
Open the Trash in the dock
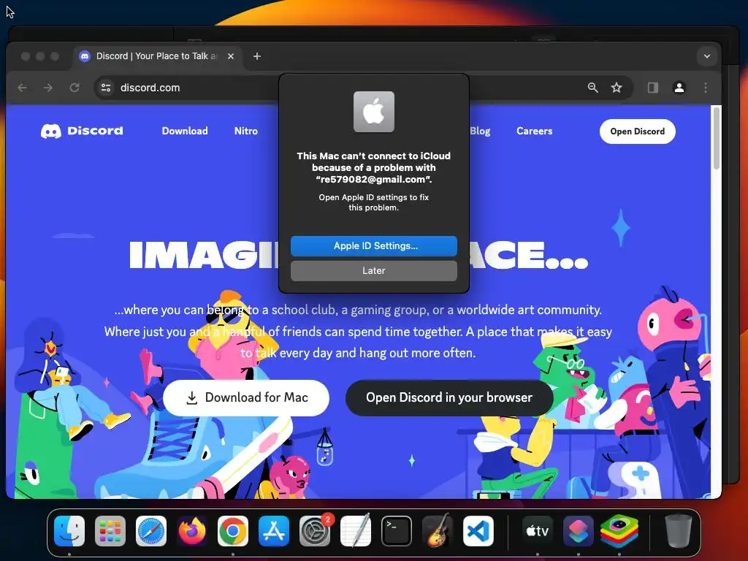(679, 531)
